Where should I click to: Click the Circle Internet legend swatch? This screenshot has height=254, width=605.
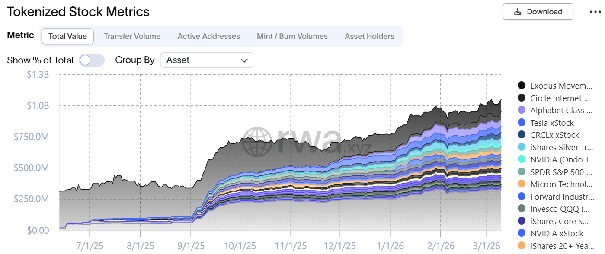coord(522,98)
